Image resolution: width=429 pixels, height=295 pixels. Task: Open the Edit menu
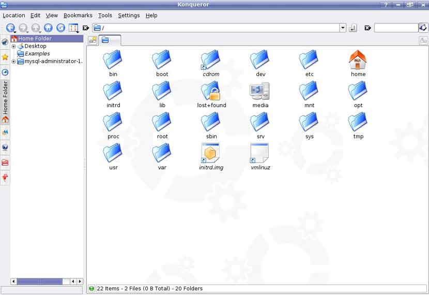coord(35,16)
